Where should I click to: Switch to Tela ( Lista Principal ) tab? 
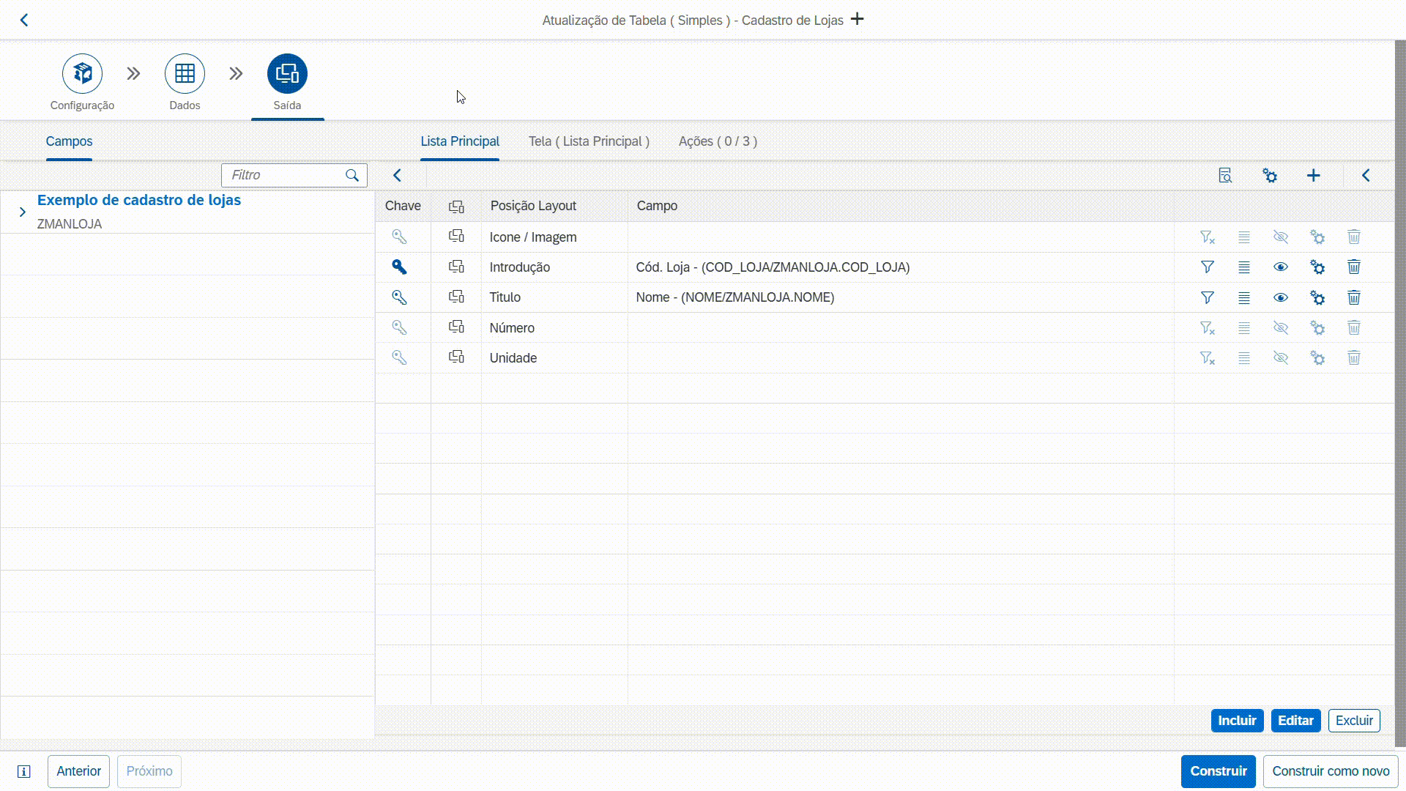click(589, 141)
